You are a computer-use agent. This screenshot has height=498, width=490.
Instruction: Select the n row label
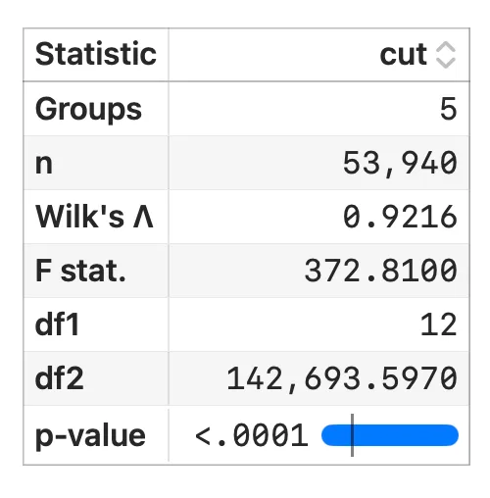point(44,164)
